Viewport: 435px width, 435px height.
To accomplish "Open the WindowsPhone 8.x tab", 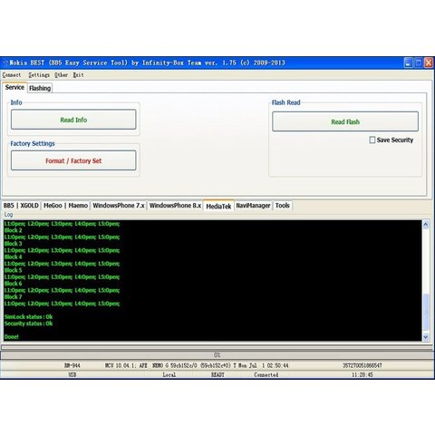I will [x=175, y=206].
